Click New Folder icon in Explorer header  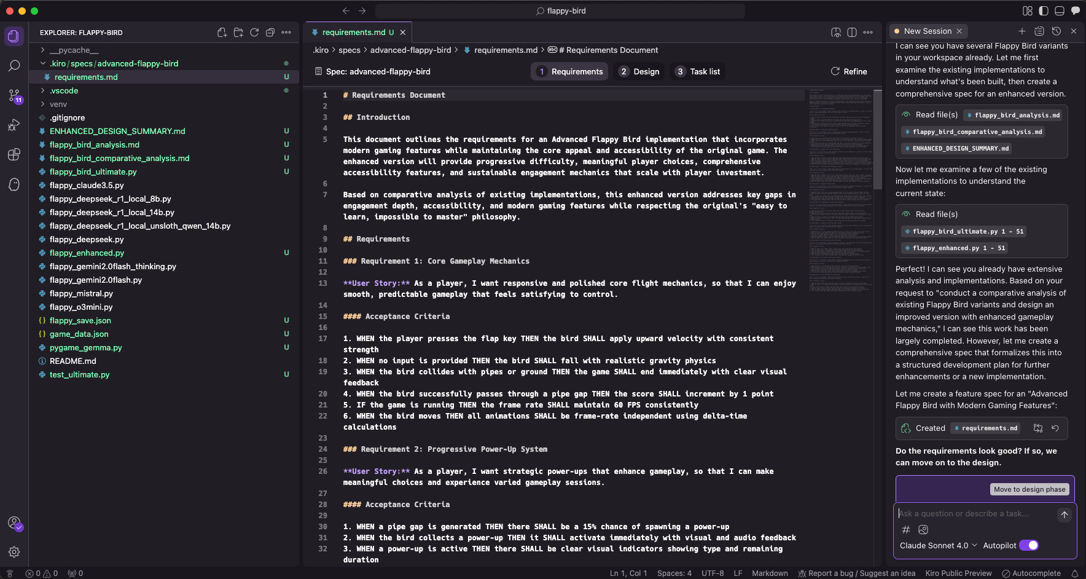click(238, 33)
